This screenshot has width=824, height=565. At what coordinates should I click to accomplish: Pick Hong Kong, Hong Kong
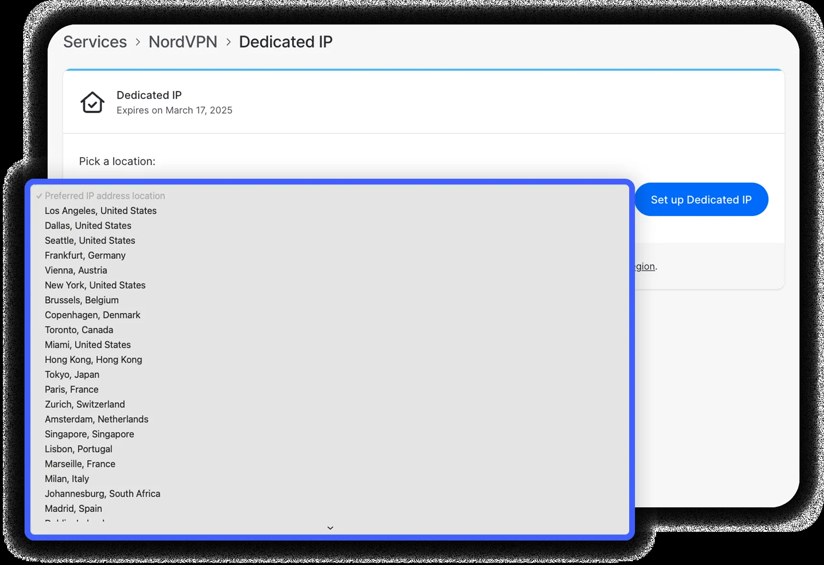coord(330,359)
